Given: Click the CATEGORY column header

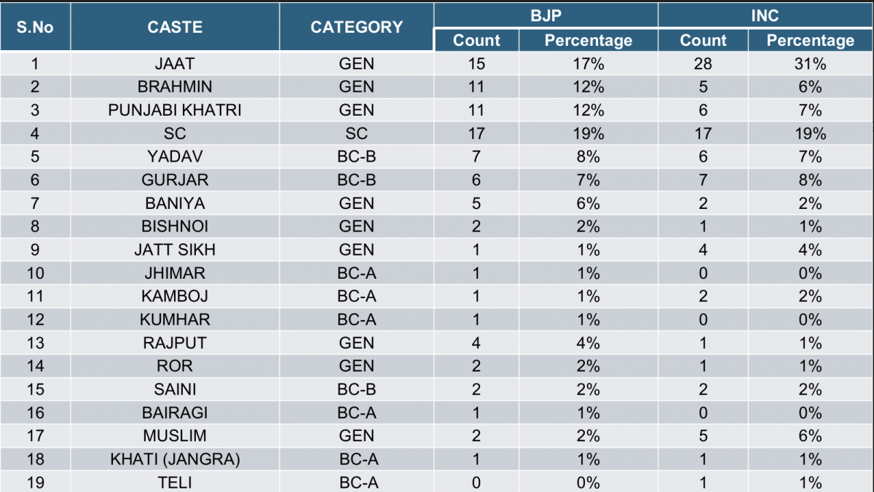Looking at the screenshot, I should [x=356, y=27].
